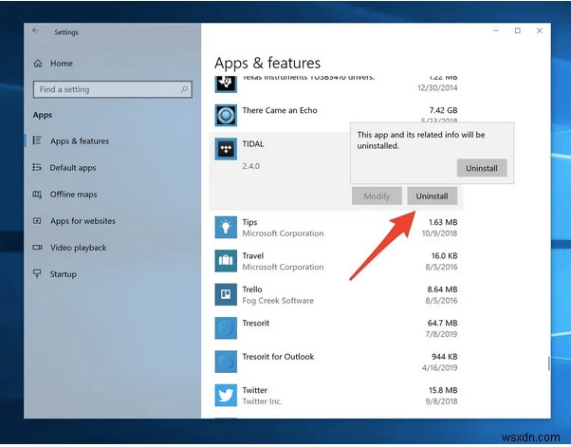The width and height of the screenshot is (571, 447).
Task: Click the Travel suitcase icon
Action: point(226,261)
